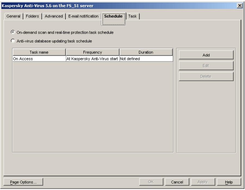The height and width of the screenshot is (190, 245).
Task: Click the 'At Kaspersky Anti-Virus start' cell
Action: 92,59
